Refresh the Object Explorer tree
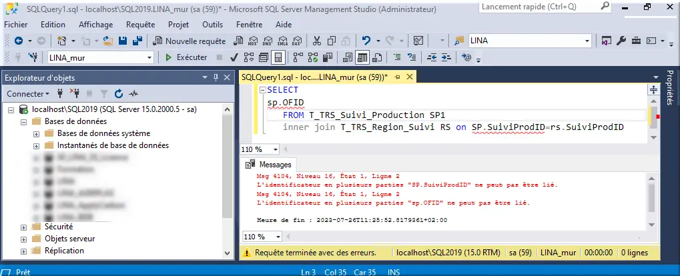 coord(119,93)
